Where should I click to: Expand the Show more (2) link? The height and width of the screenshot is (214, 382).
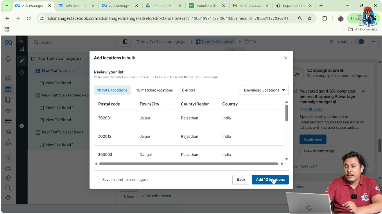[x=305, y=166]
